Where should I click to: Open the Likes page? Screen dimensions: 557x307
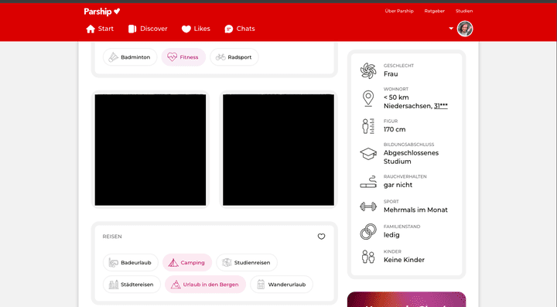[x=196, y=29]
